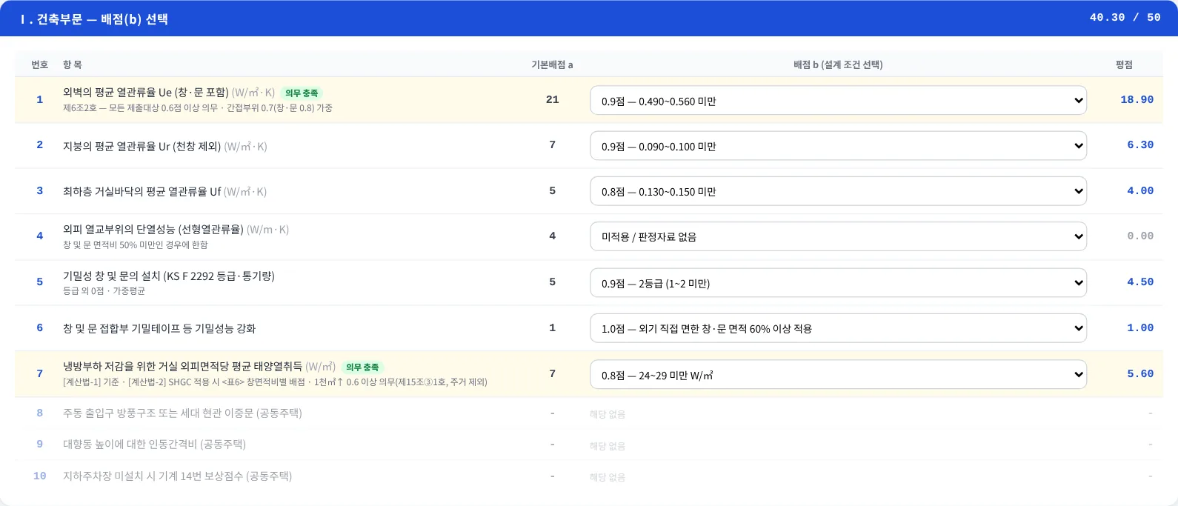Click the score value 0.00
The image size is (1178, 506).
pos(1140,236)
